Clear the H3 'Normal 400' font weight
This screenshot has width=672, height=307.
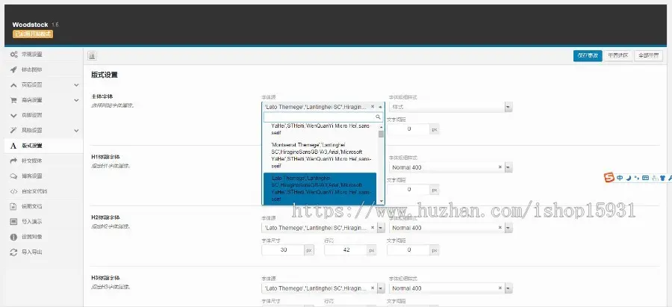coord(500,288)
